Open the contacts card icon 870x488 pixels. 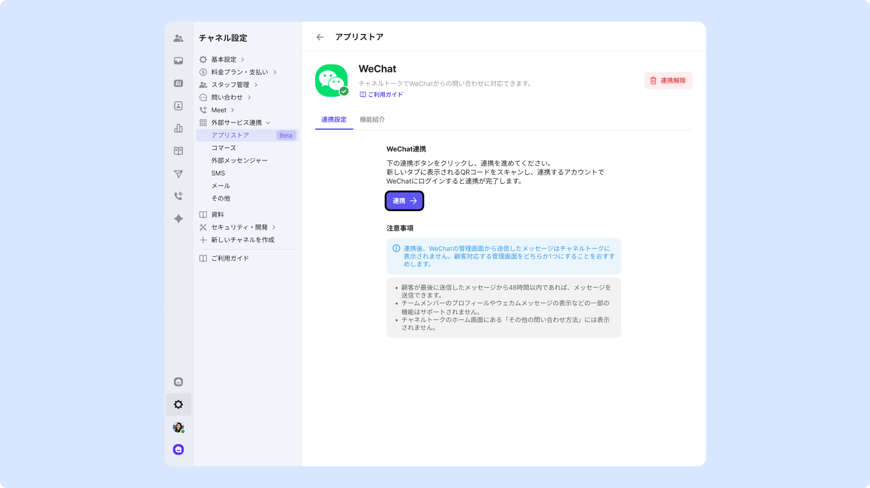click(x=178, y=106)
